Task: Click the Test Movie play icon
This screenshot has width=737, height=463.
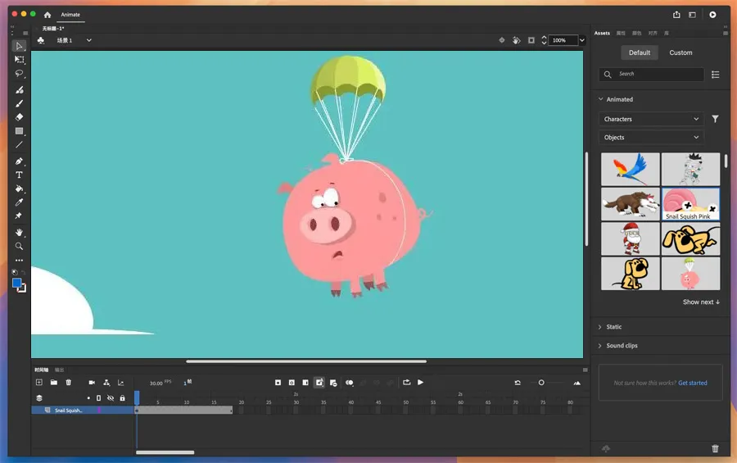Action: click(x=712, y=14)
